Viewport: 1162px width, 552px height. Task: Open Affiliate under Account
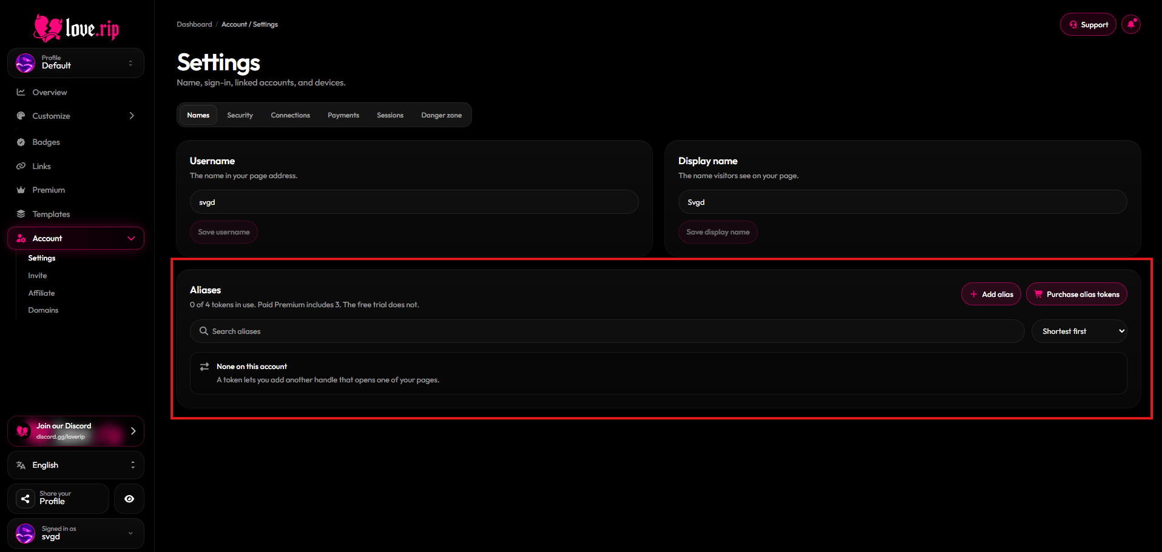(41, 293)
